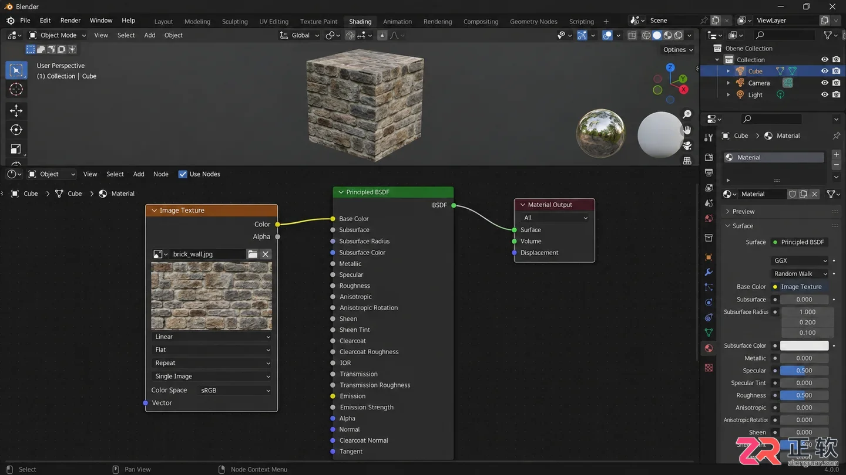The image size is (846, 475).
Task: Unlink brick_wall.jpg with X icon
Action: 266,254
